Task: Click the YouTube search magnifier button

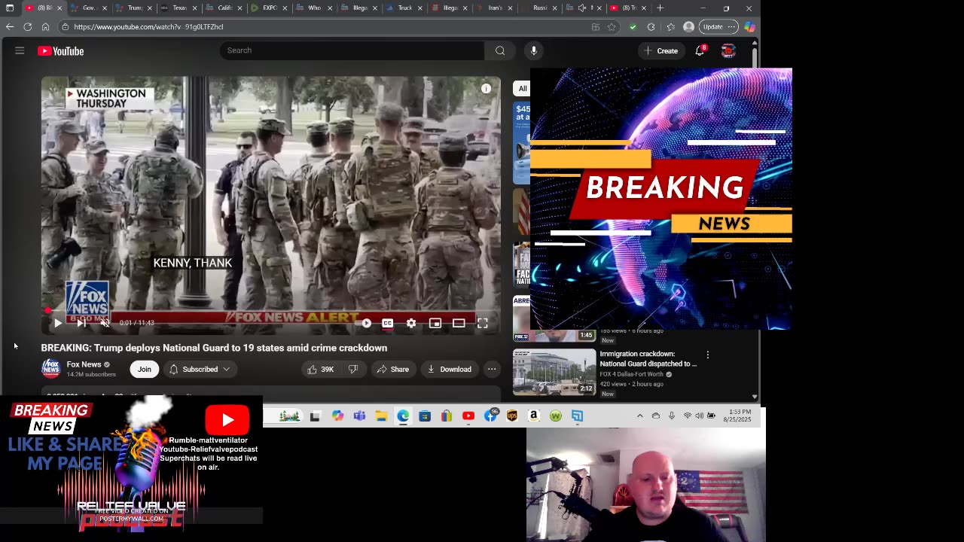Action: point(499,50)
